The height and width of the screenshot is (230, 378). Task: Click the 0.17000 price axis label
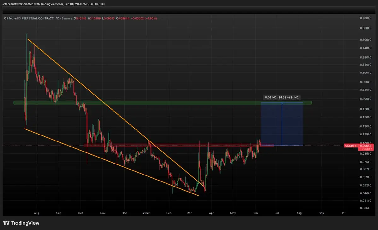coord(365,109)
